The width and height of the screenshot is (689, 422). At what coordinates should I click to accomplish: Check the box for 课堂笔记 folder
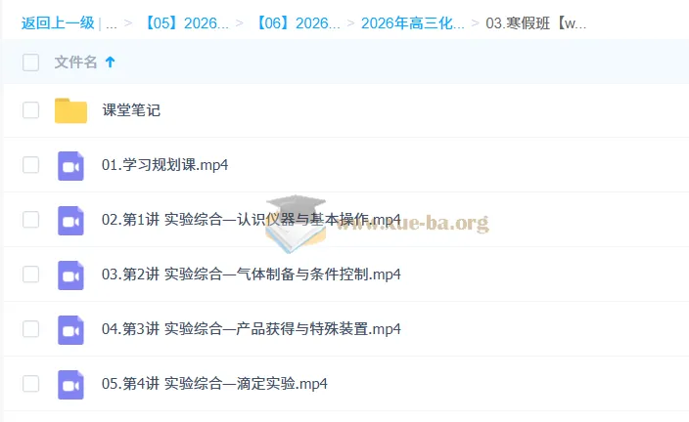tap(31, 110)
